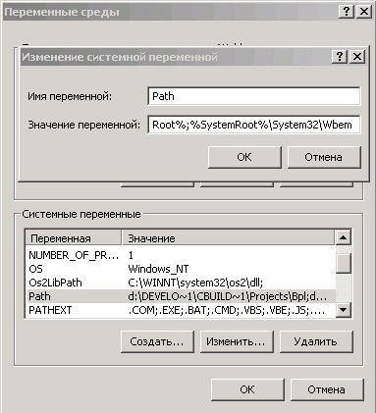Select the PATHEXT variable row
The image size is (376, 413).
[180, 310]
